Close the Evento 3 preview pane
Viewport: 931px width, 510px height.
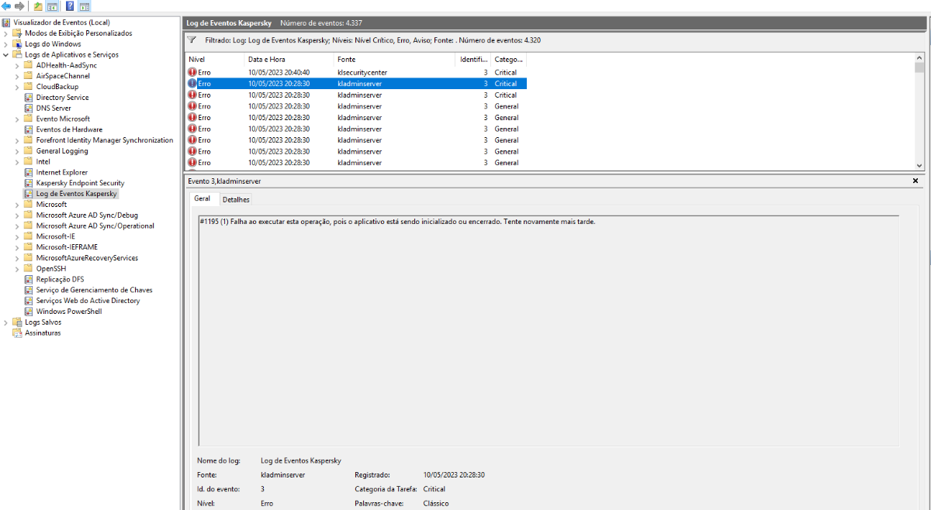pyautogui.click(x=915, y=181)
